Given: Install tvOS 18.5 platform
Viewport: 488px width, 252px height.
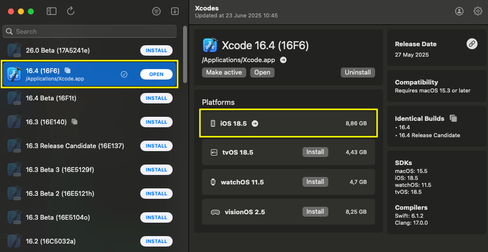Looking at the screenshot, I should point(315,152).
